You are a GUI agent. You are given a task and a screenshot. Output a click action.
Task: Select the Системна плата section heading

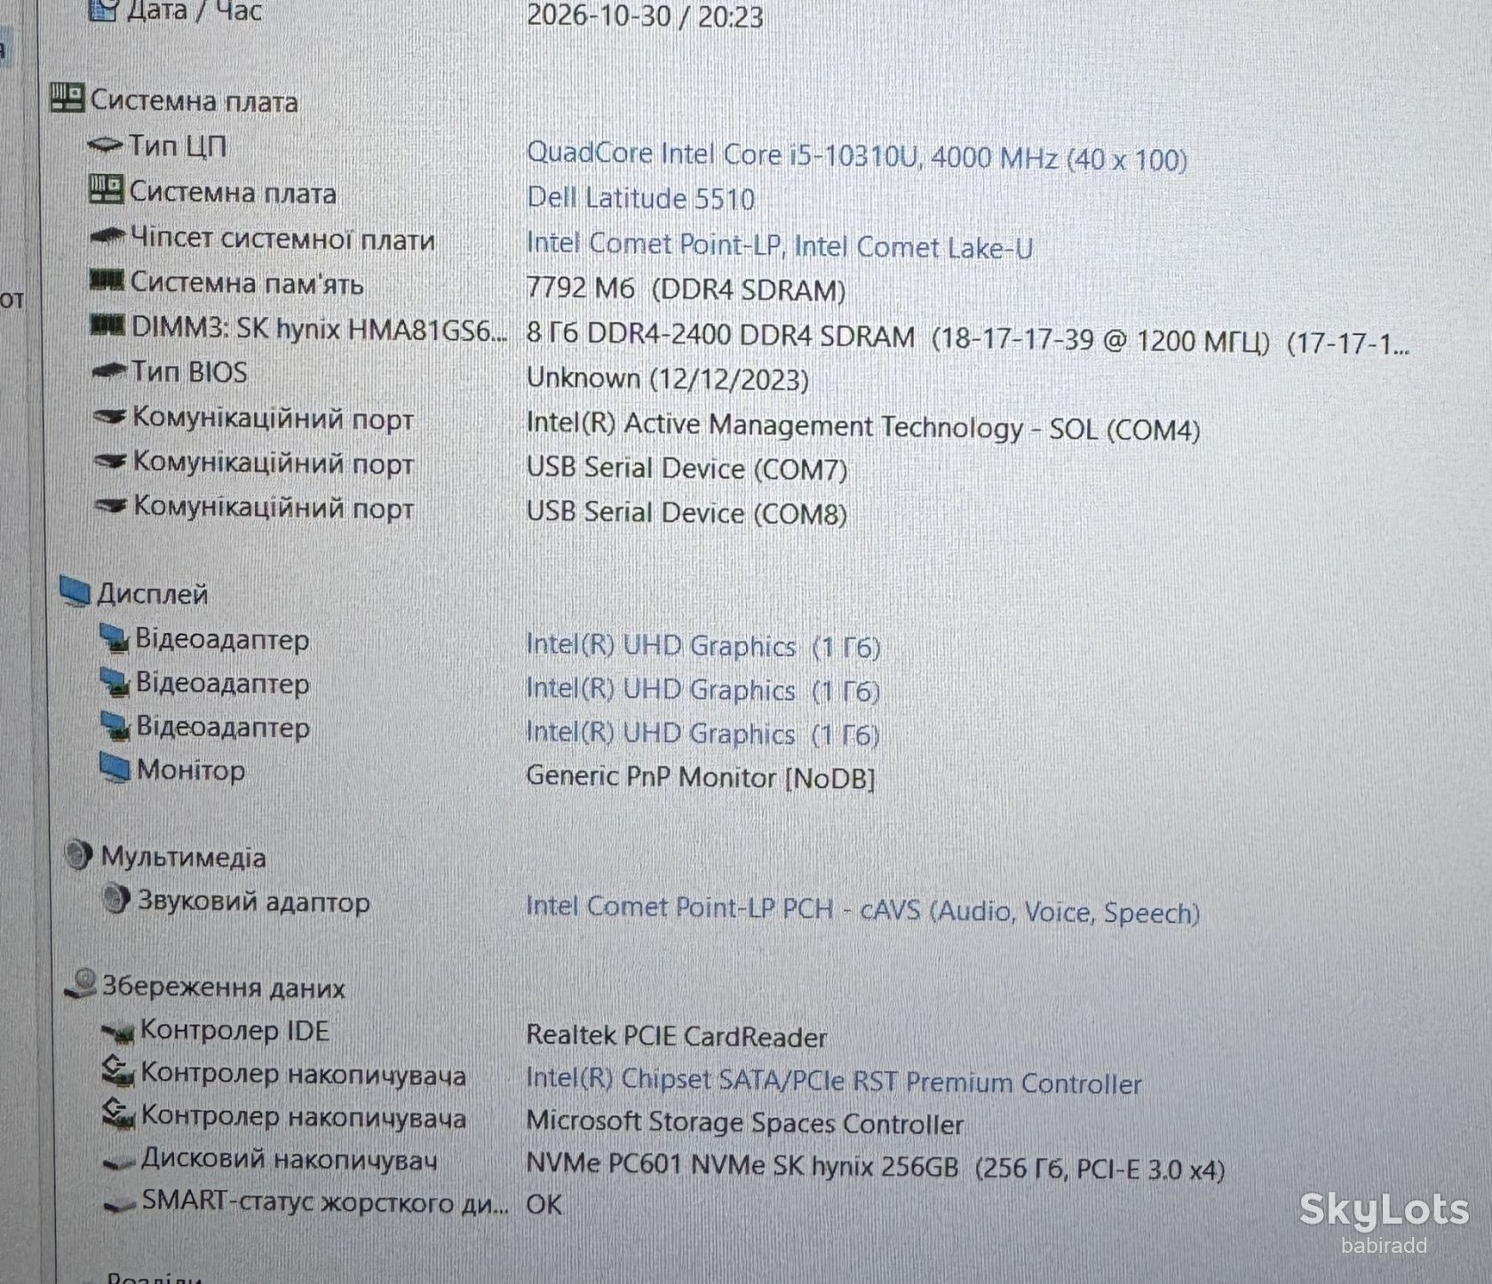[x=194, y=100]
